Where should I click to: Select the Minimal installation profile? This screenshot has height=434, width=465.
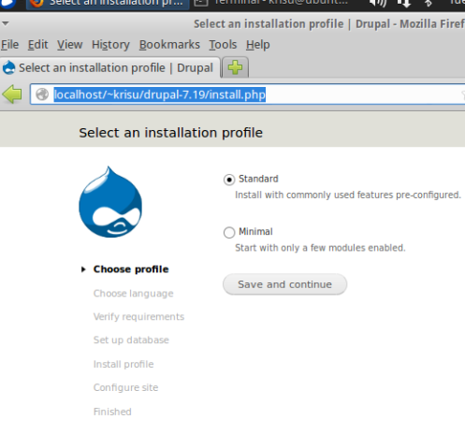pos(229,233)
